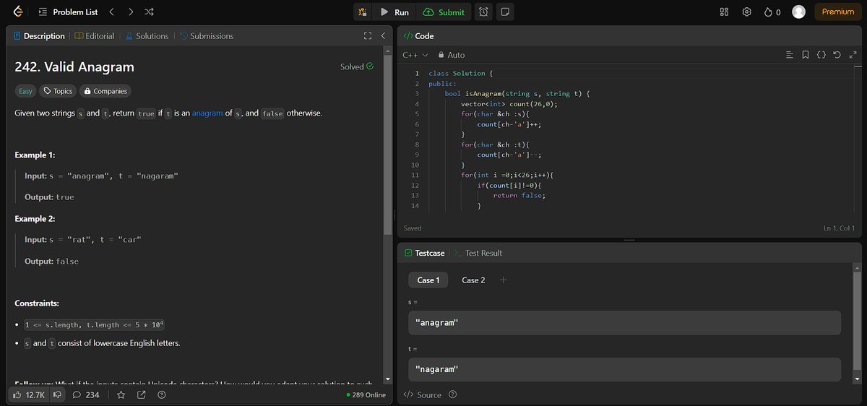Select the Case 1 tab

pos(428,280)
